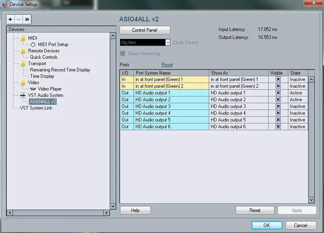Toggle Visible checkbox for HD Audio output 6

(x=278, y=127)
